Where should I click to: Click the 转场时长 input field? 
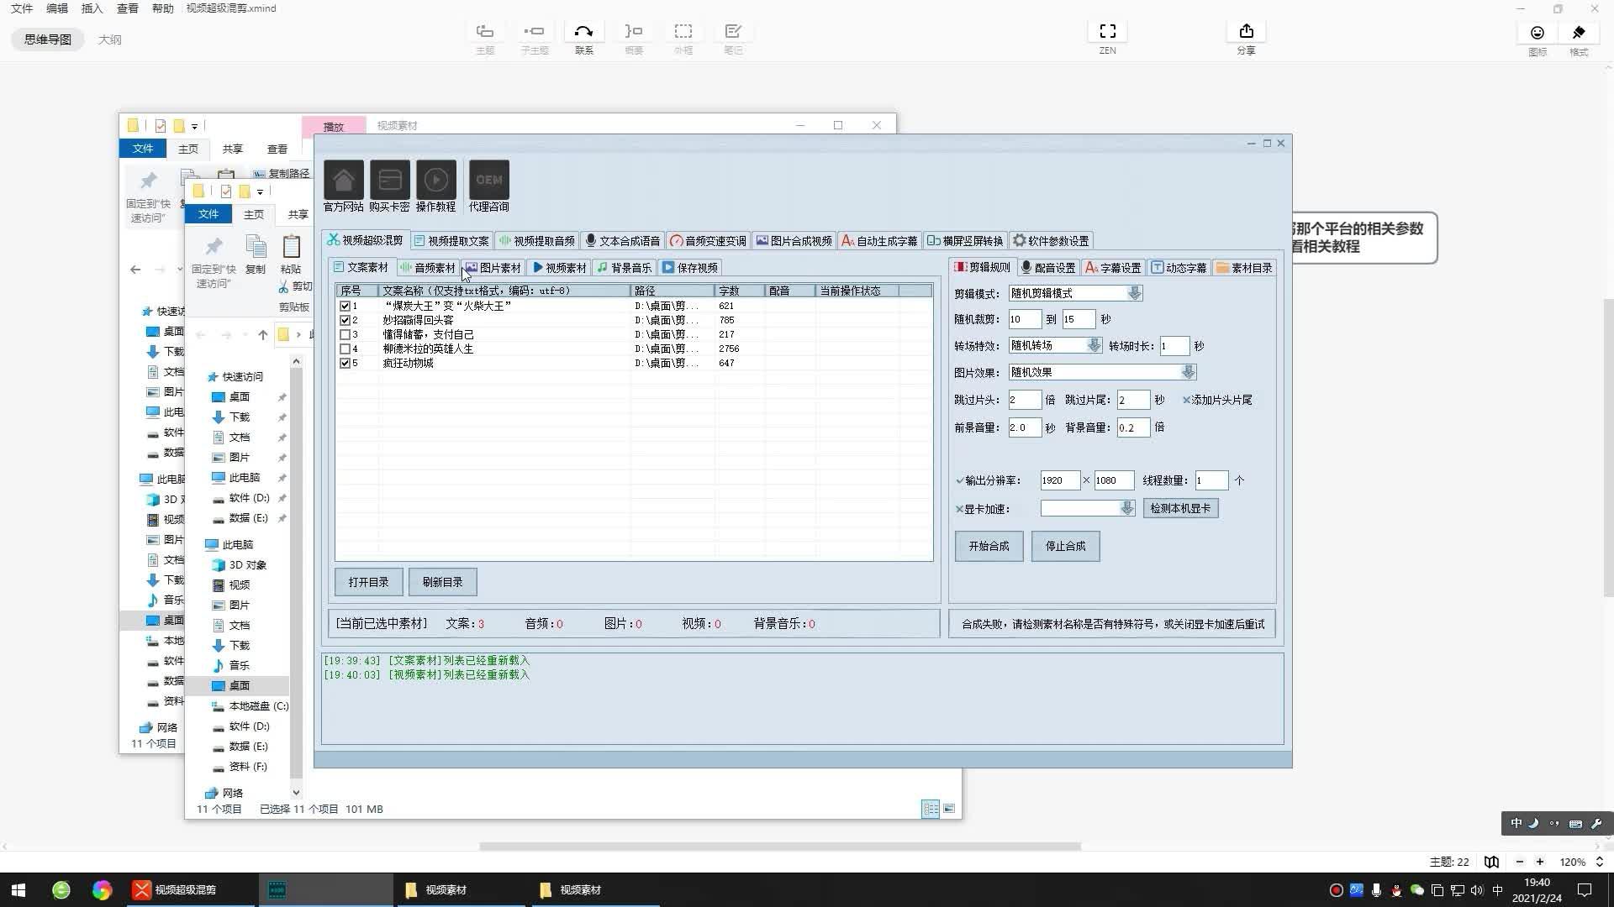1174,345
